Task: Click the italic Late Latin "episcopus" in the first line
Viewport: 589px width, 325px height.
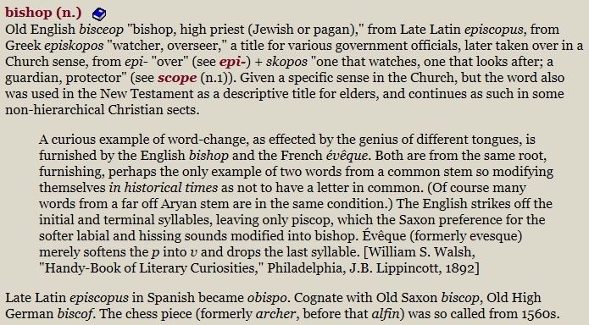Action: [x=493, y=30]
